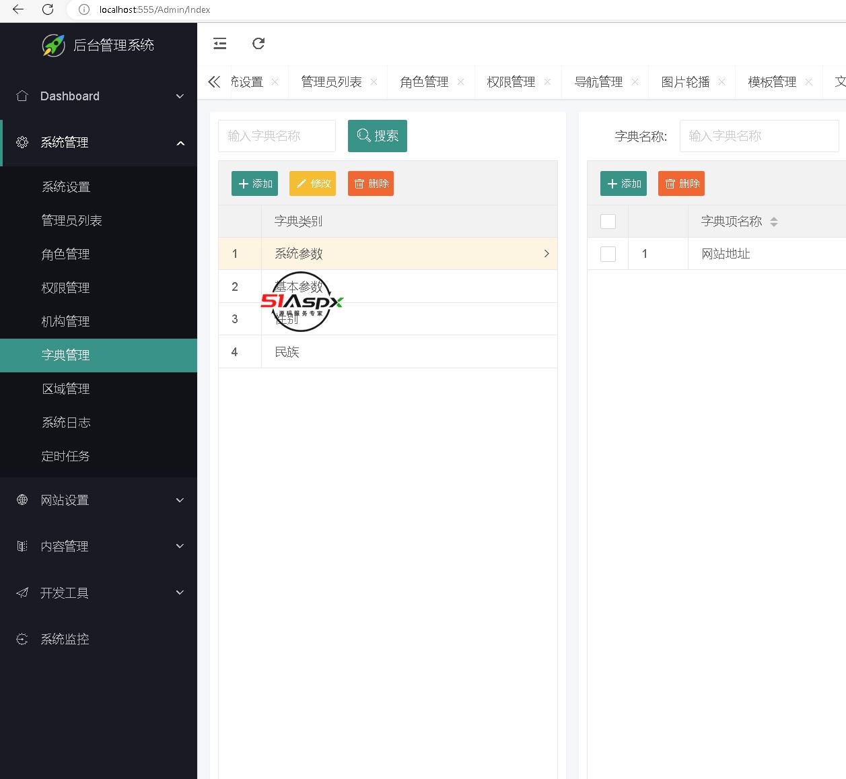This screenshot has height=779, width=846.
Task: Reload the page with browser refresh icon
Action: (48, 9)
